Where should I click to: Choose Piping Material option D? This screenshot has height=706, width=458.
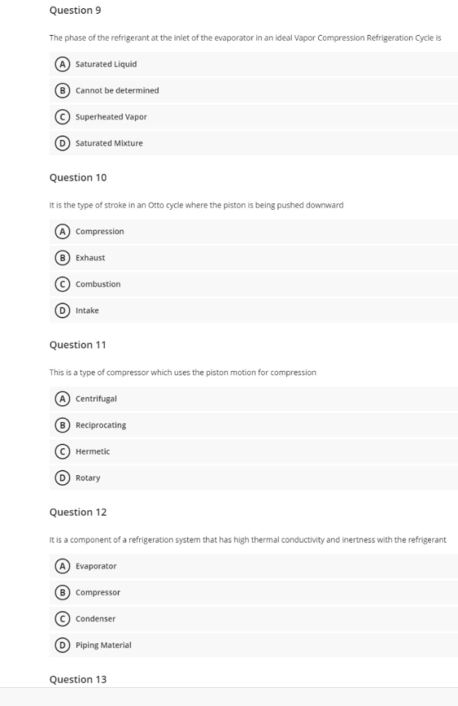point(254,645)
